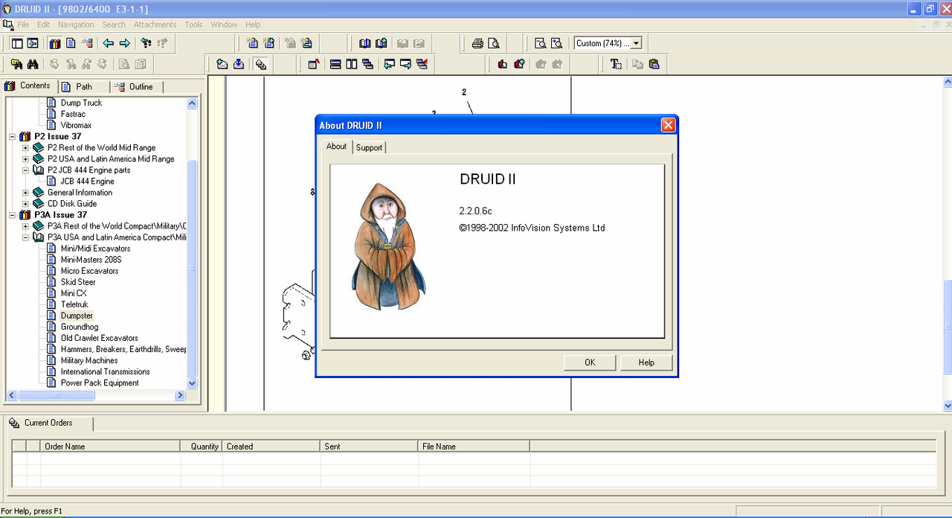Select JCB 444 Engine tree item

coord(88,182)
